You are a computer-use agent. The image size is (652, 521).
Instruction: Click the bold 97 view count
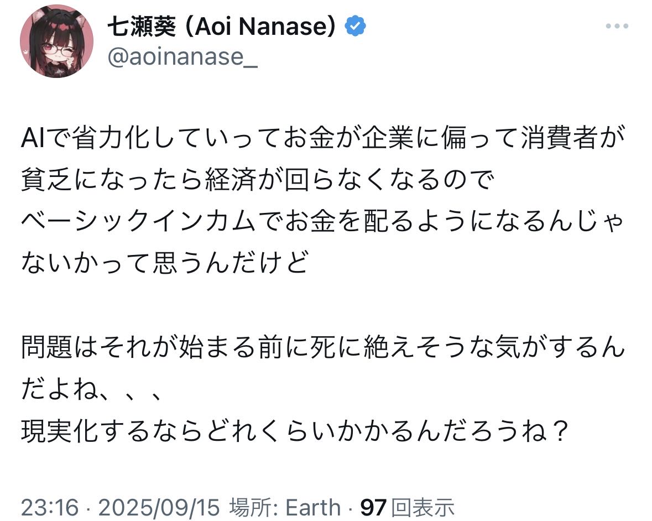click(x=373, y=507)
